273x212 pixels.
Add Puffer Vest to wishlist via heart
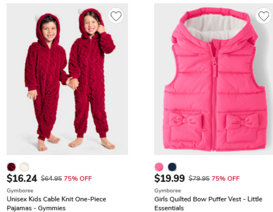click(264, 16)
